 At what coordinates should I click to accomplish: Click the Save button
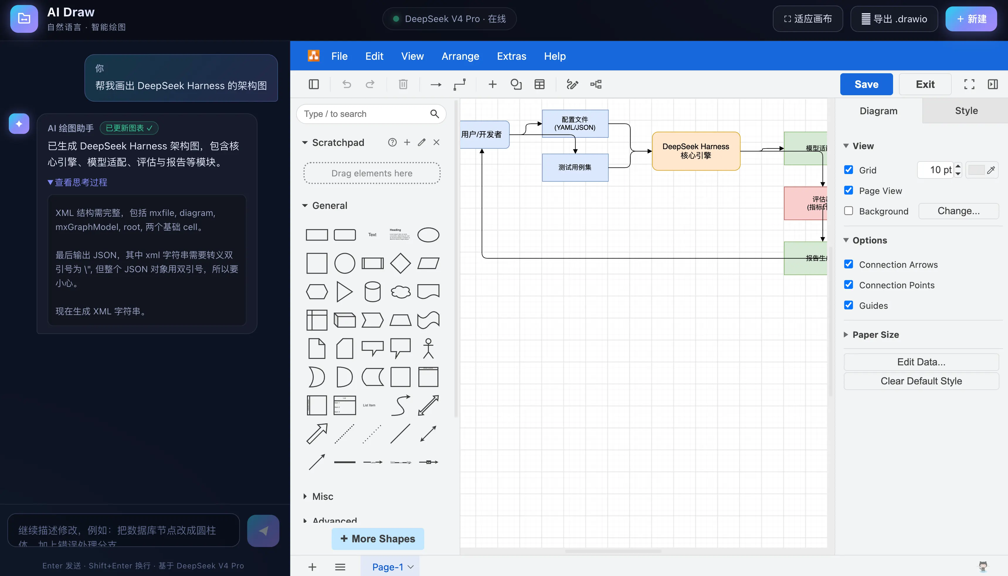coord(866,84)
